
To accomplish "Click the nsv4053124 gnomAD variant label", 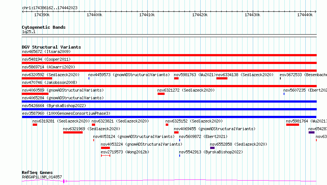I will coord(134,136).
